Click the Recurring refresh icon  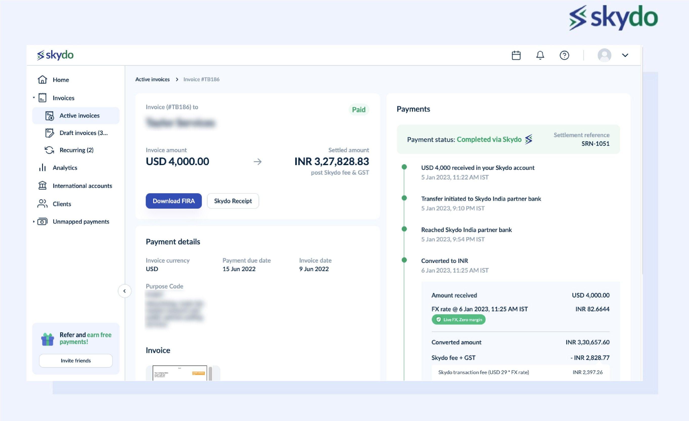pyautogui.click(x=50, y=150)
